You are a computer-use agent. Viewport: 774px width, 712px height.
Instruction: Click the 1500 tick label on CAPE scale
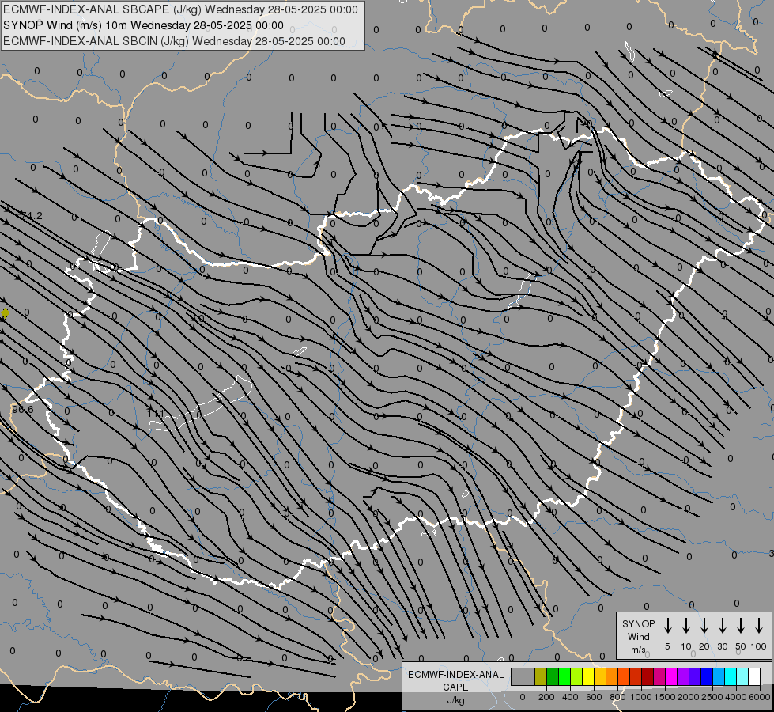click(x=665, y=697)
